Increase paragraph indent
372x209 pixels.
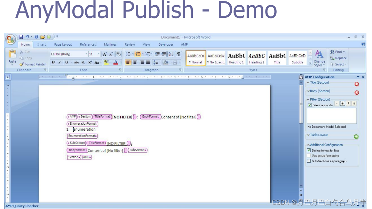click(x=164, y=54)
